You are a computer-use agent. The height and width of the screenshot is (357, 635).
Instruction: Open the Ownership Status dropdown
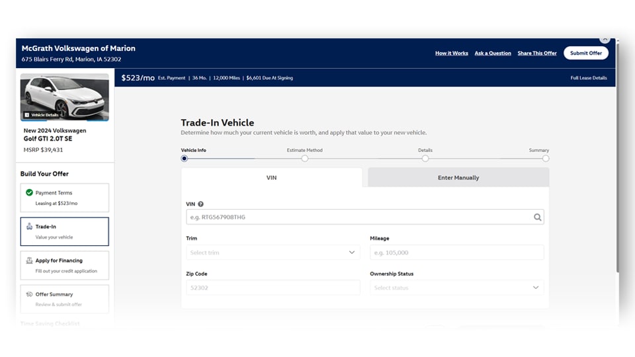[x=457, y=288]
